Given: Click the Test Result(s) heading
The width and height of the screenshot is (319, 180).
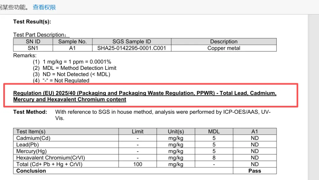Looking at the screenshot, I should coord(32,22).
